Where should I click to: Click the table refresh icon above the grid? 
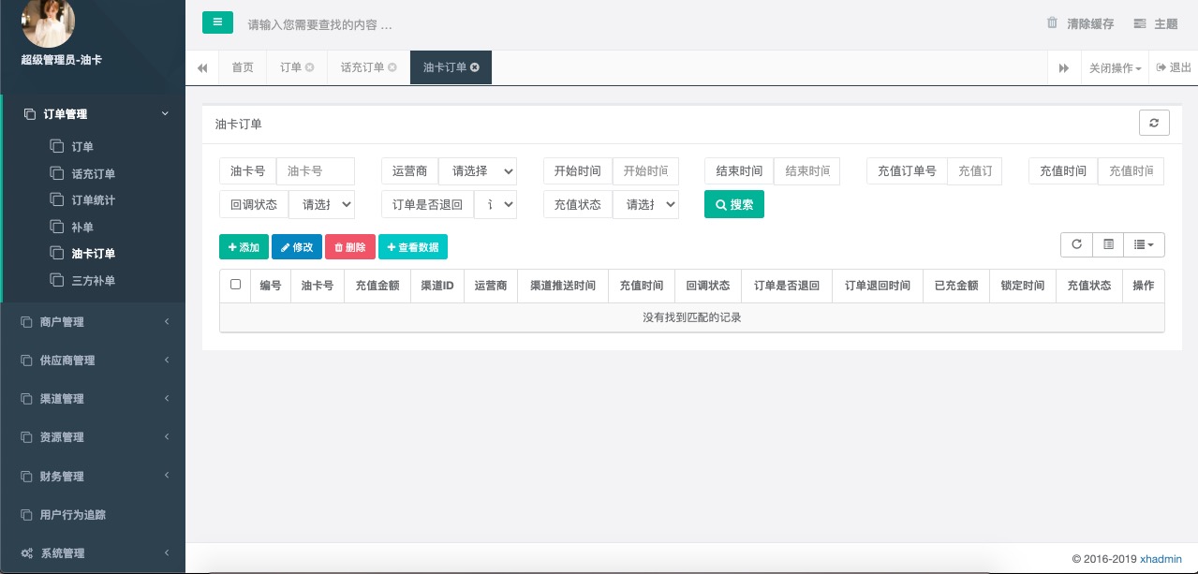1077,244
